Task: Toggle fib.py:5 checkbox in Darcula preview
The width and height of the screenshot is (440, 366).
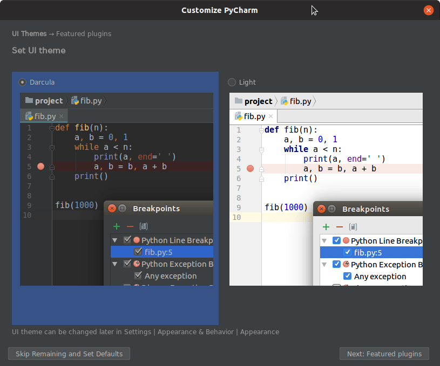Action: (138, 252)
